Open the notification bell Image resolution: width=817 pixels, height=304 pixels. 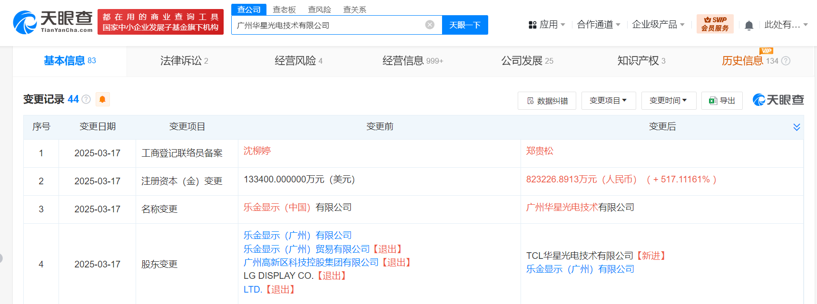tap(749, 25)
